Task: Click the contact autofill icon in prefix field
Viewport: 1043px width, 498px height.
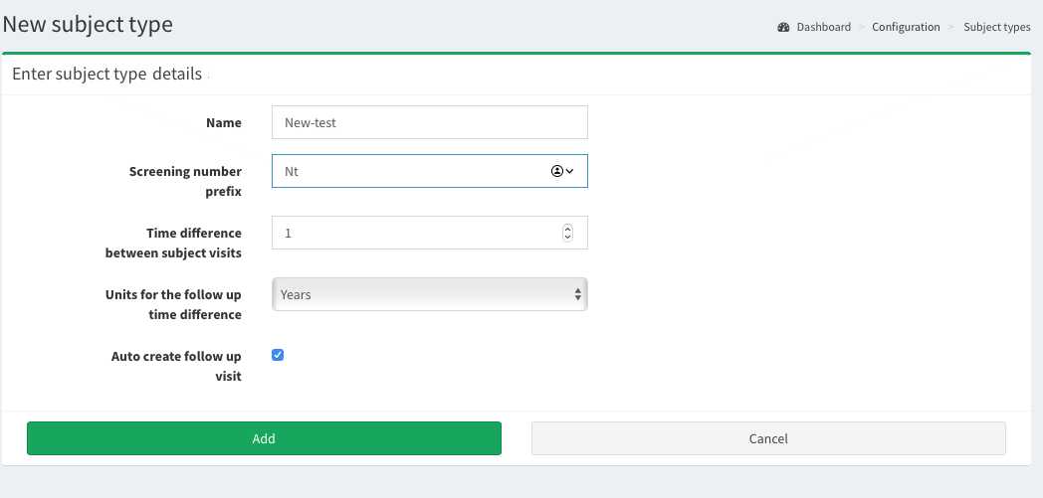Action: pos(556,171)
